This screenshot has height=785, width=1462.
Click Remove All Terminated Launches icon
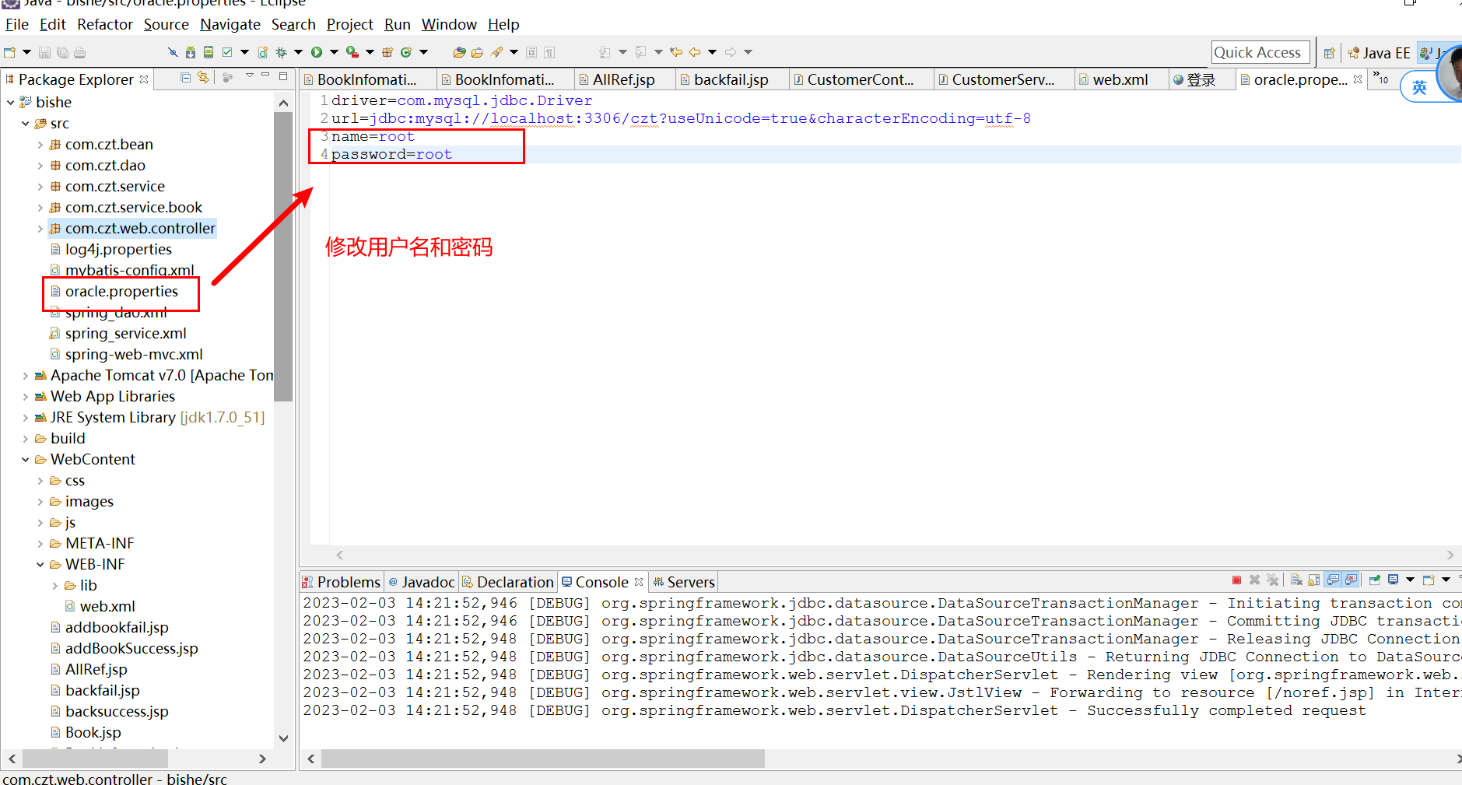(1272, 580)
